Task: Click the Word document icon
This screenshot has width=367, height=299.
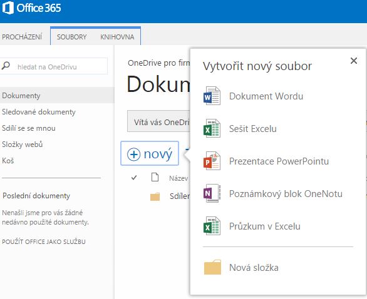Action: pos(212,96)
